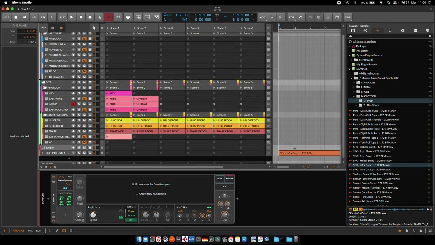The image size is (435, 245).
Task: Unmute the NORDLEAD track
Action: [84, 50]
